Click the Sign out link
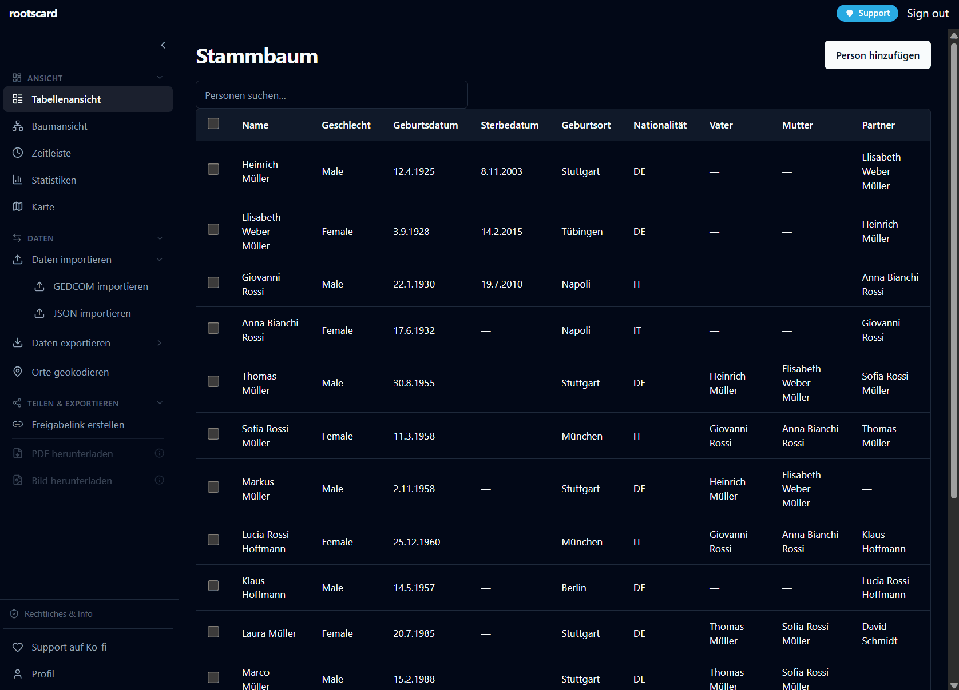This screenshot has width=959, height=690. 928,14
